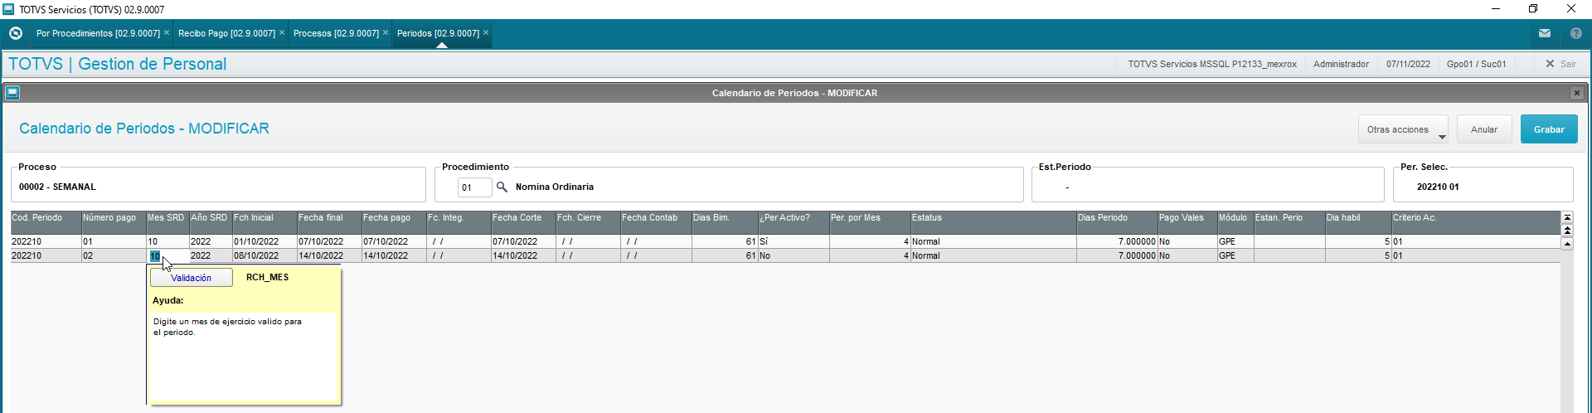Click the grid single up arrow
1592x413 pixels.
(1567, 244)
